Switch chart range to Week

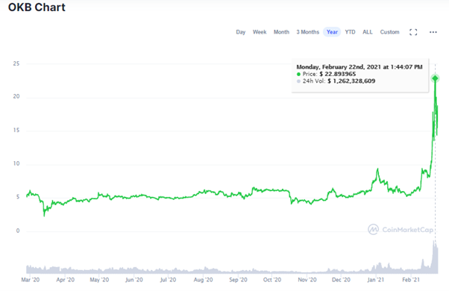tap(260, 32)
